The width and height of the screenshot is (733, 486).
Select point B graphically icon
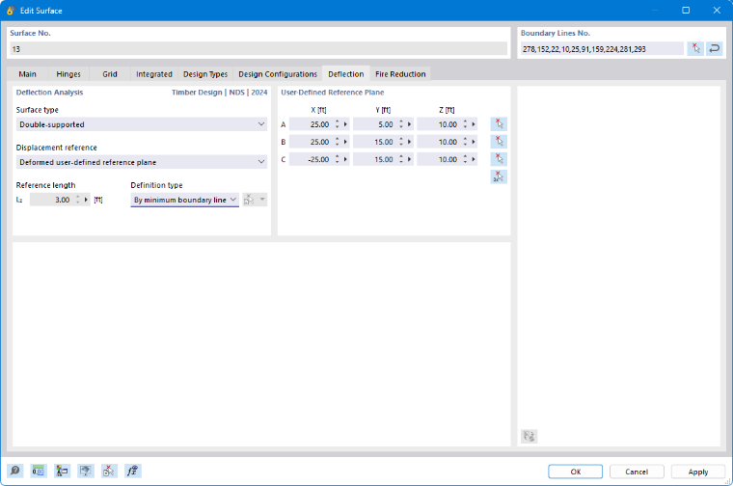point(499,142)
